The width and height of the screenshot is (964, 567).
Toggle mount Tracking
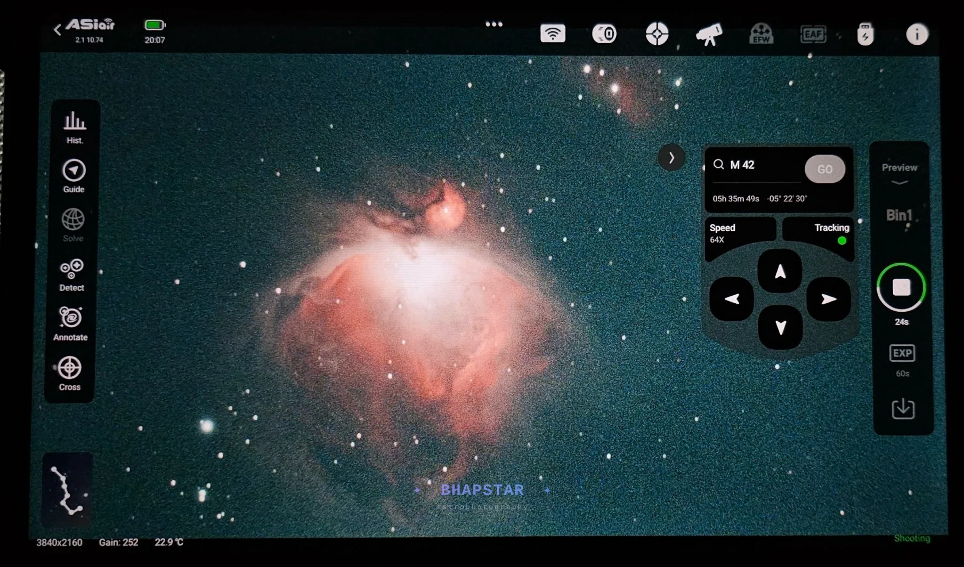819,233
